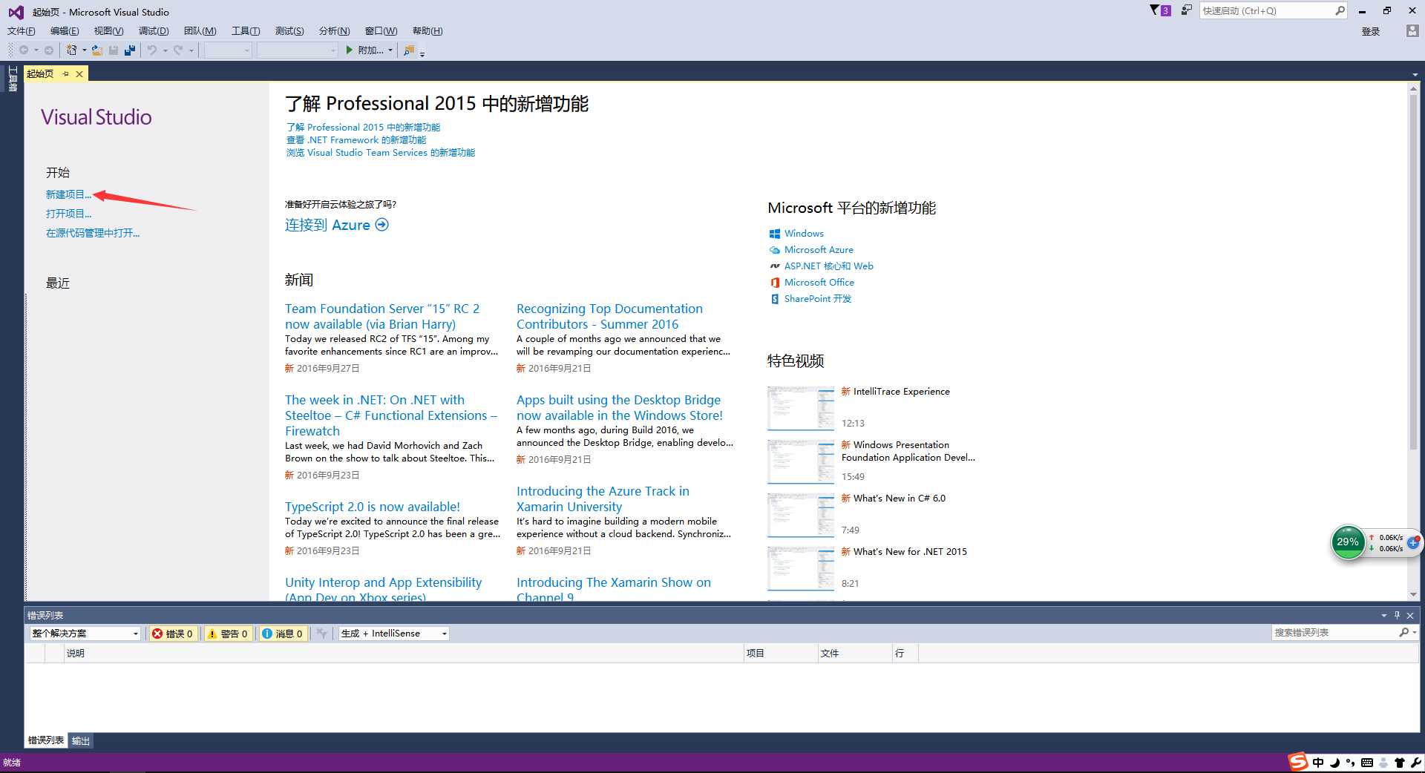
Task: Click the Quick Launch magnifier icon
Action: tap(1340, 10)
